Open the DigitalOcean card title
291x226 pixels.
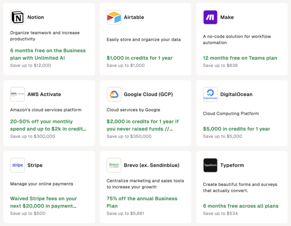pos(236,94)
